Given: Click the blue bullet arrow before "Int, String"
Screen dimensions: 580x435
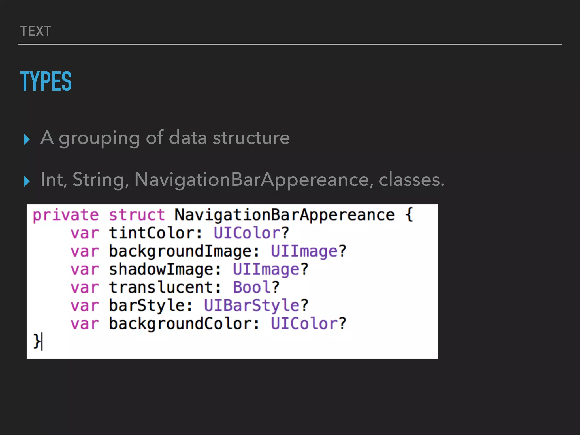Looking at the screenshot, I should point(27,181).
